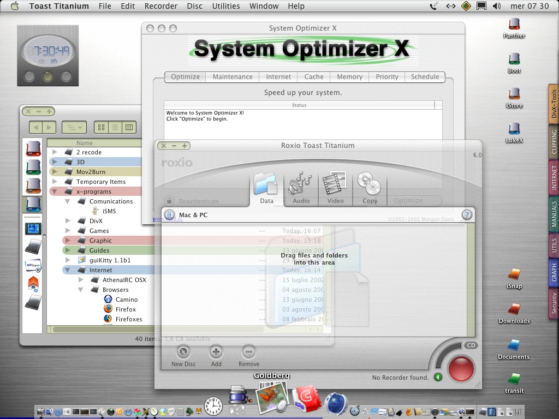Click the red Burn button in Toast
The image size is (559, 419).
coord(461,368)
